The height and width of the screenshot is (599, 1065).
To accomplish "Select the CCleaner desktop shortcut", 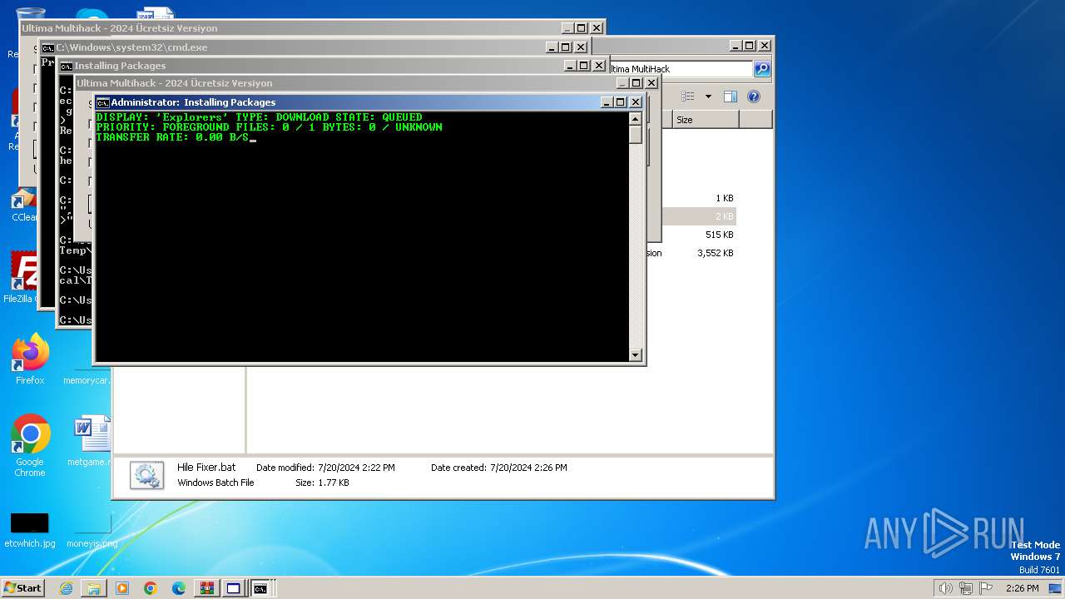I will (x=23, y=205).
